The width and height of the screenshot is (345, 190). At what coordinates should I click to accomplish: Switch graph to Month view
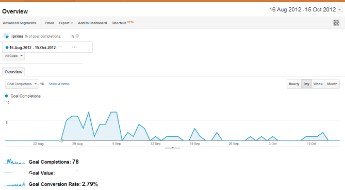click(332, 84)
